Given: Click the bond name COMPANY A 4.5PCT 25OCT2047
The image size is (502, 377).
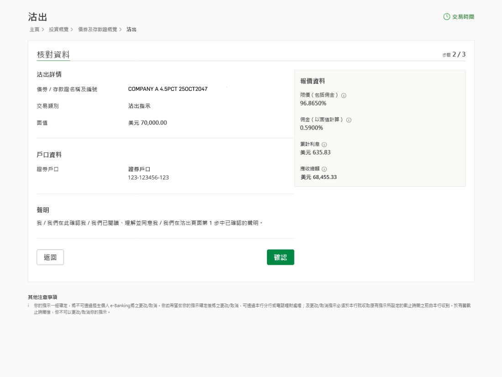Looking at the screenshot, I should pyautogui.click(x=167, y=89).
